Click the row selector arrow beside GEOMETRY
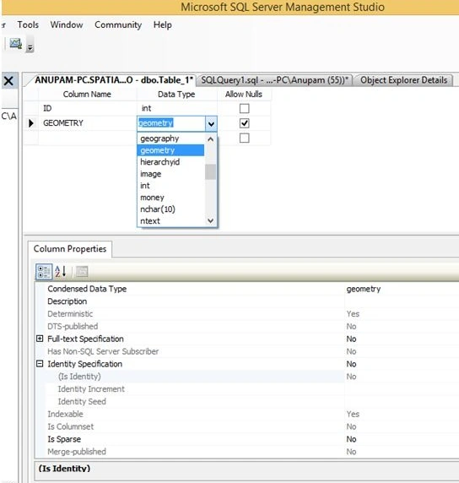 click(31, 123)
